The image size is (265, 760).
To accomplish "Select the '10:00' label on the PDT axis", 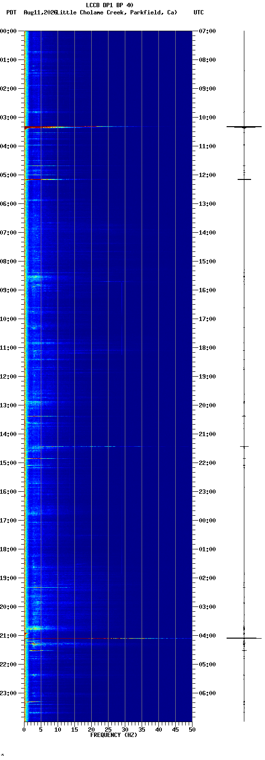I will tap(8, 319).
